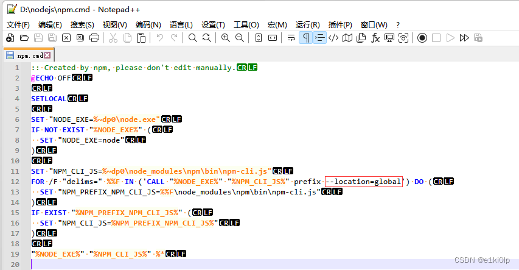Click the Redo arrow icon
Screen dimensions: 519x270
[174, 38]
